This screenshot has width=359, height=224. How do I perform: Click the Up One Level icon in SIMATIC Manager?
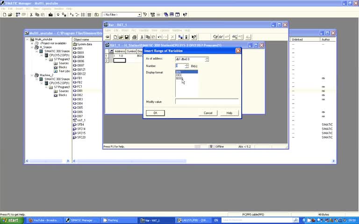click(97, 14)
